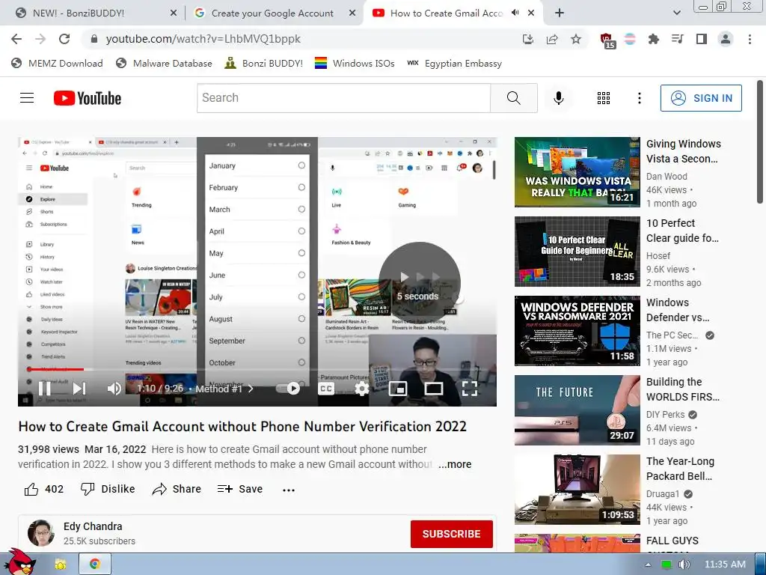
Task: Open Egyptian Embassy bookmark
Action: 454,64
